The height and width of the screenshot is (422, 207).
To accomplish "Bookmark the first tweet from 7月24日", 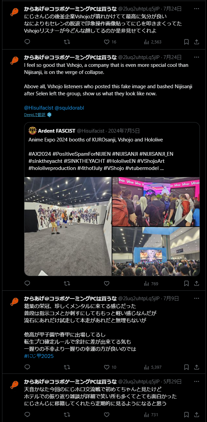I will click(x=186, y=42).
